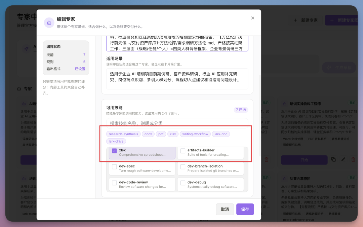Save the expert with 保存

tap(245, 210)
